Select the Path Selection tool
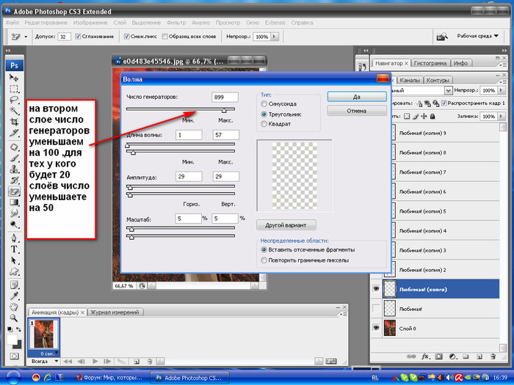This screenshot has height=385, width=514. pyautogui.click(x=14, y=260)
